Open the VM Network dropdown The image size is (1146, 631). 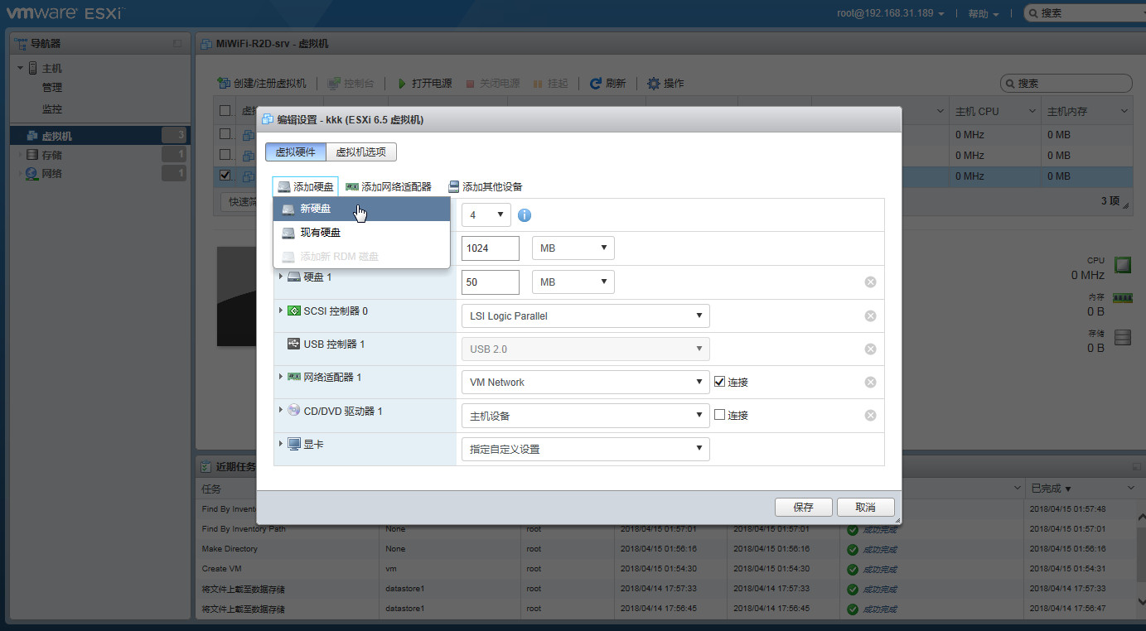click(584, 382)
